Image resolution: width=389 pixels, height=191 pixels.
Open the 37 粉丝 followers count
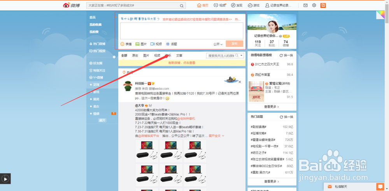click(x=272, y=44)
